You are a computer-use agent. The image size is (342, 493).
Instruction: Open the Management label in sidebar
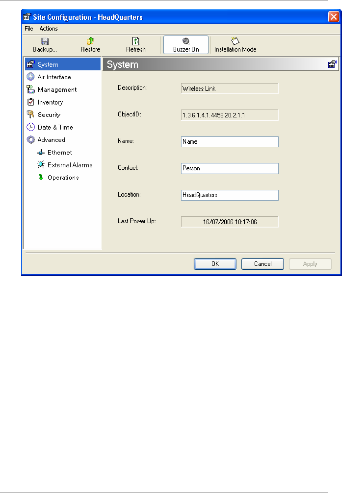pos(57,90)
